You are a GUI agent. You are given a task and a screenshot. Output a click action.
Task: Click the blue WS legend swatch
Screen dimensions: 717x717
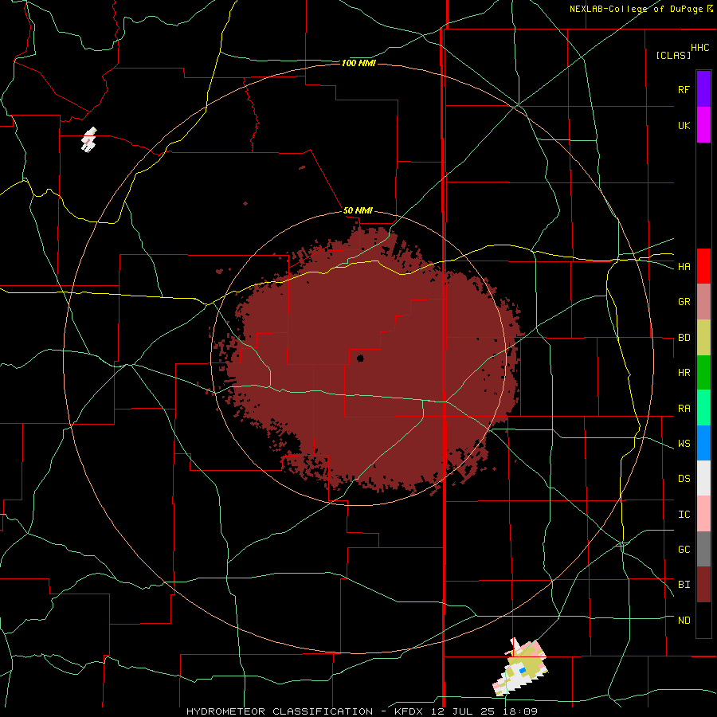703,443
